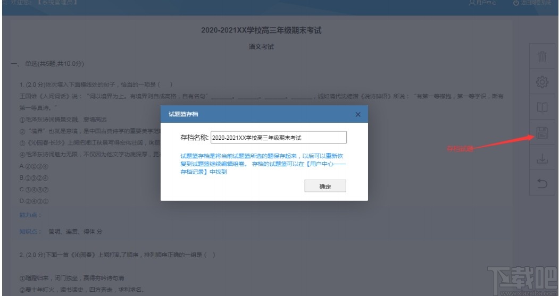Click the trash icon in the right sidebar
This screenshot has width=559, height=296.
tap(542, 56)
